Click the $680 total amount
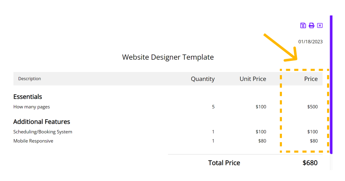This screenshot has height=181, width=345. pyautogui.click(x=310, y=163)
